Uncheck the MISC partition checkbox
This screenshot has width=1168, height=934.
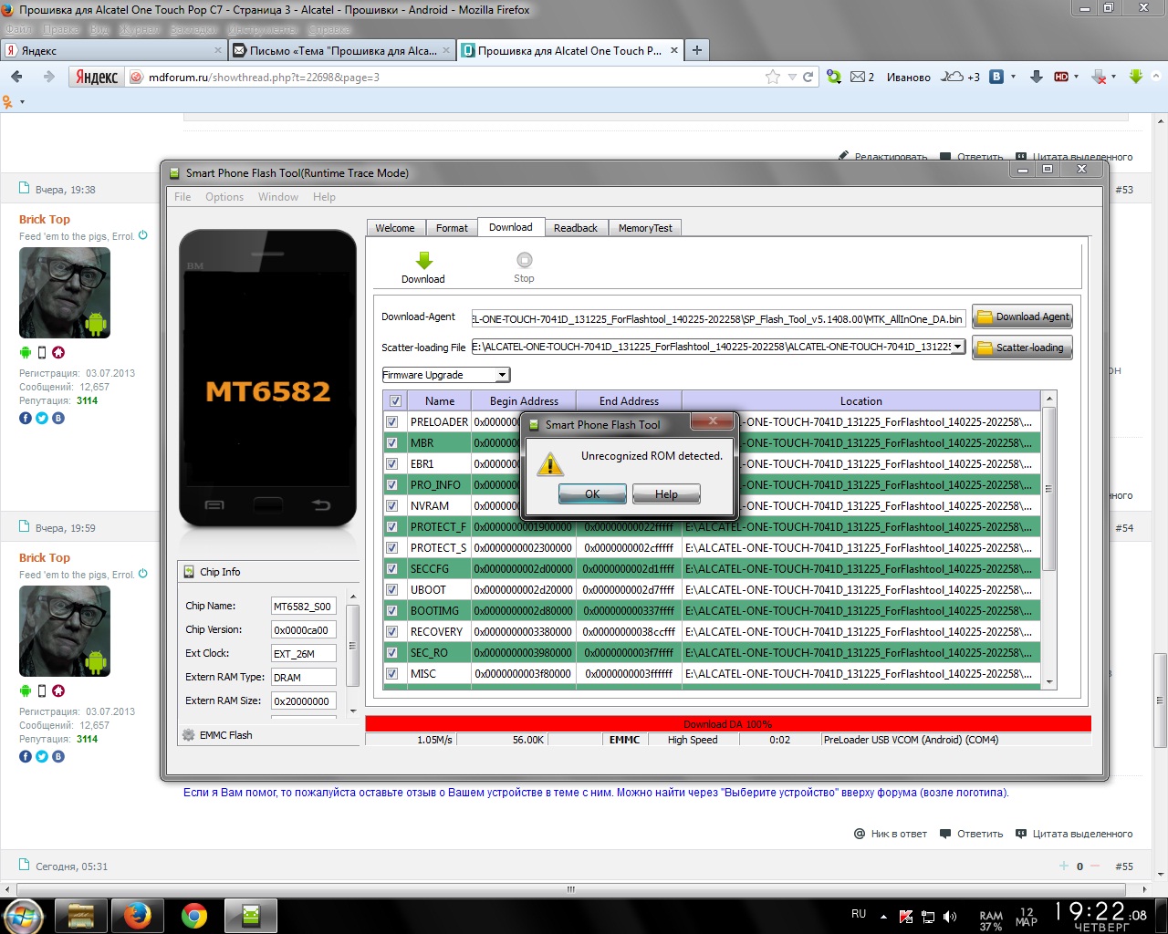392,673
